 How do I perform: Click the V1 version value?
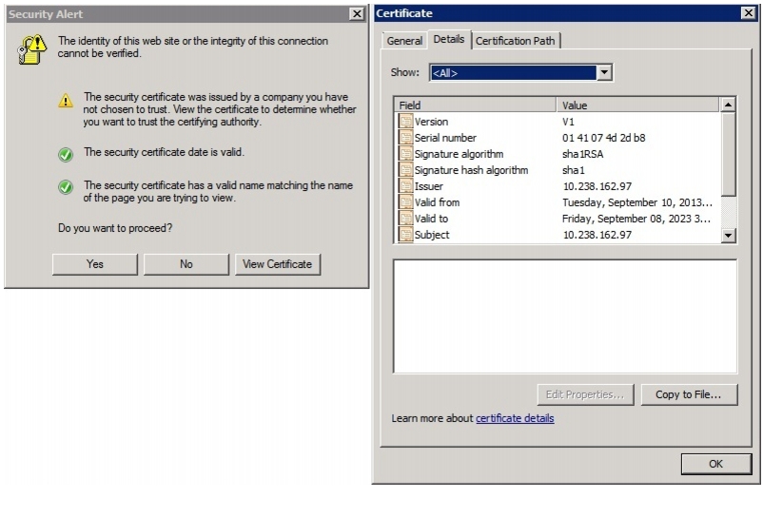[568, 122]
